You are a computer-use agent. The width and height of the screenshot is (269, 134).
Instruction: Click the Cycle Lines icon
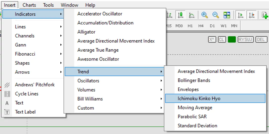tap(7, 94)
